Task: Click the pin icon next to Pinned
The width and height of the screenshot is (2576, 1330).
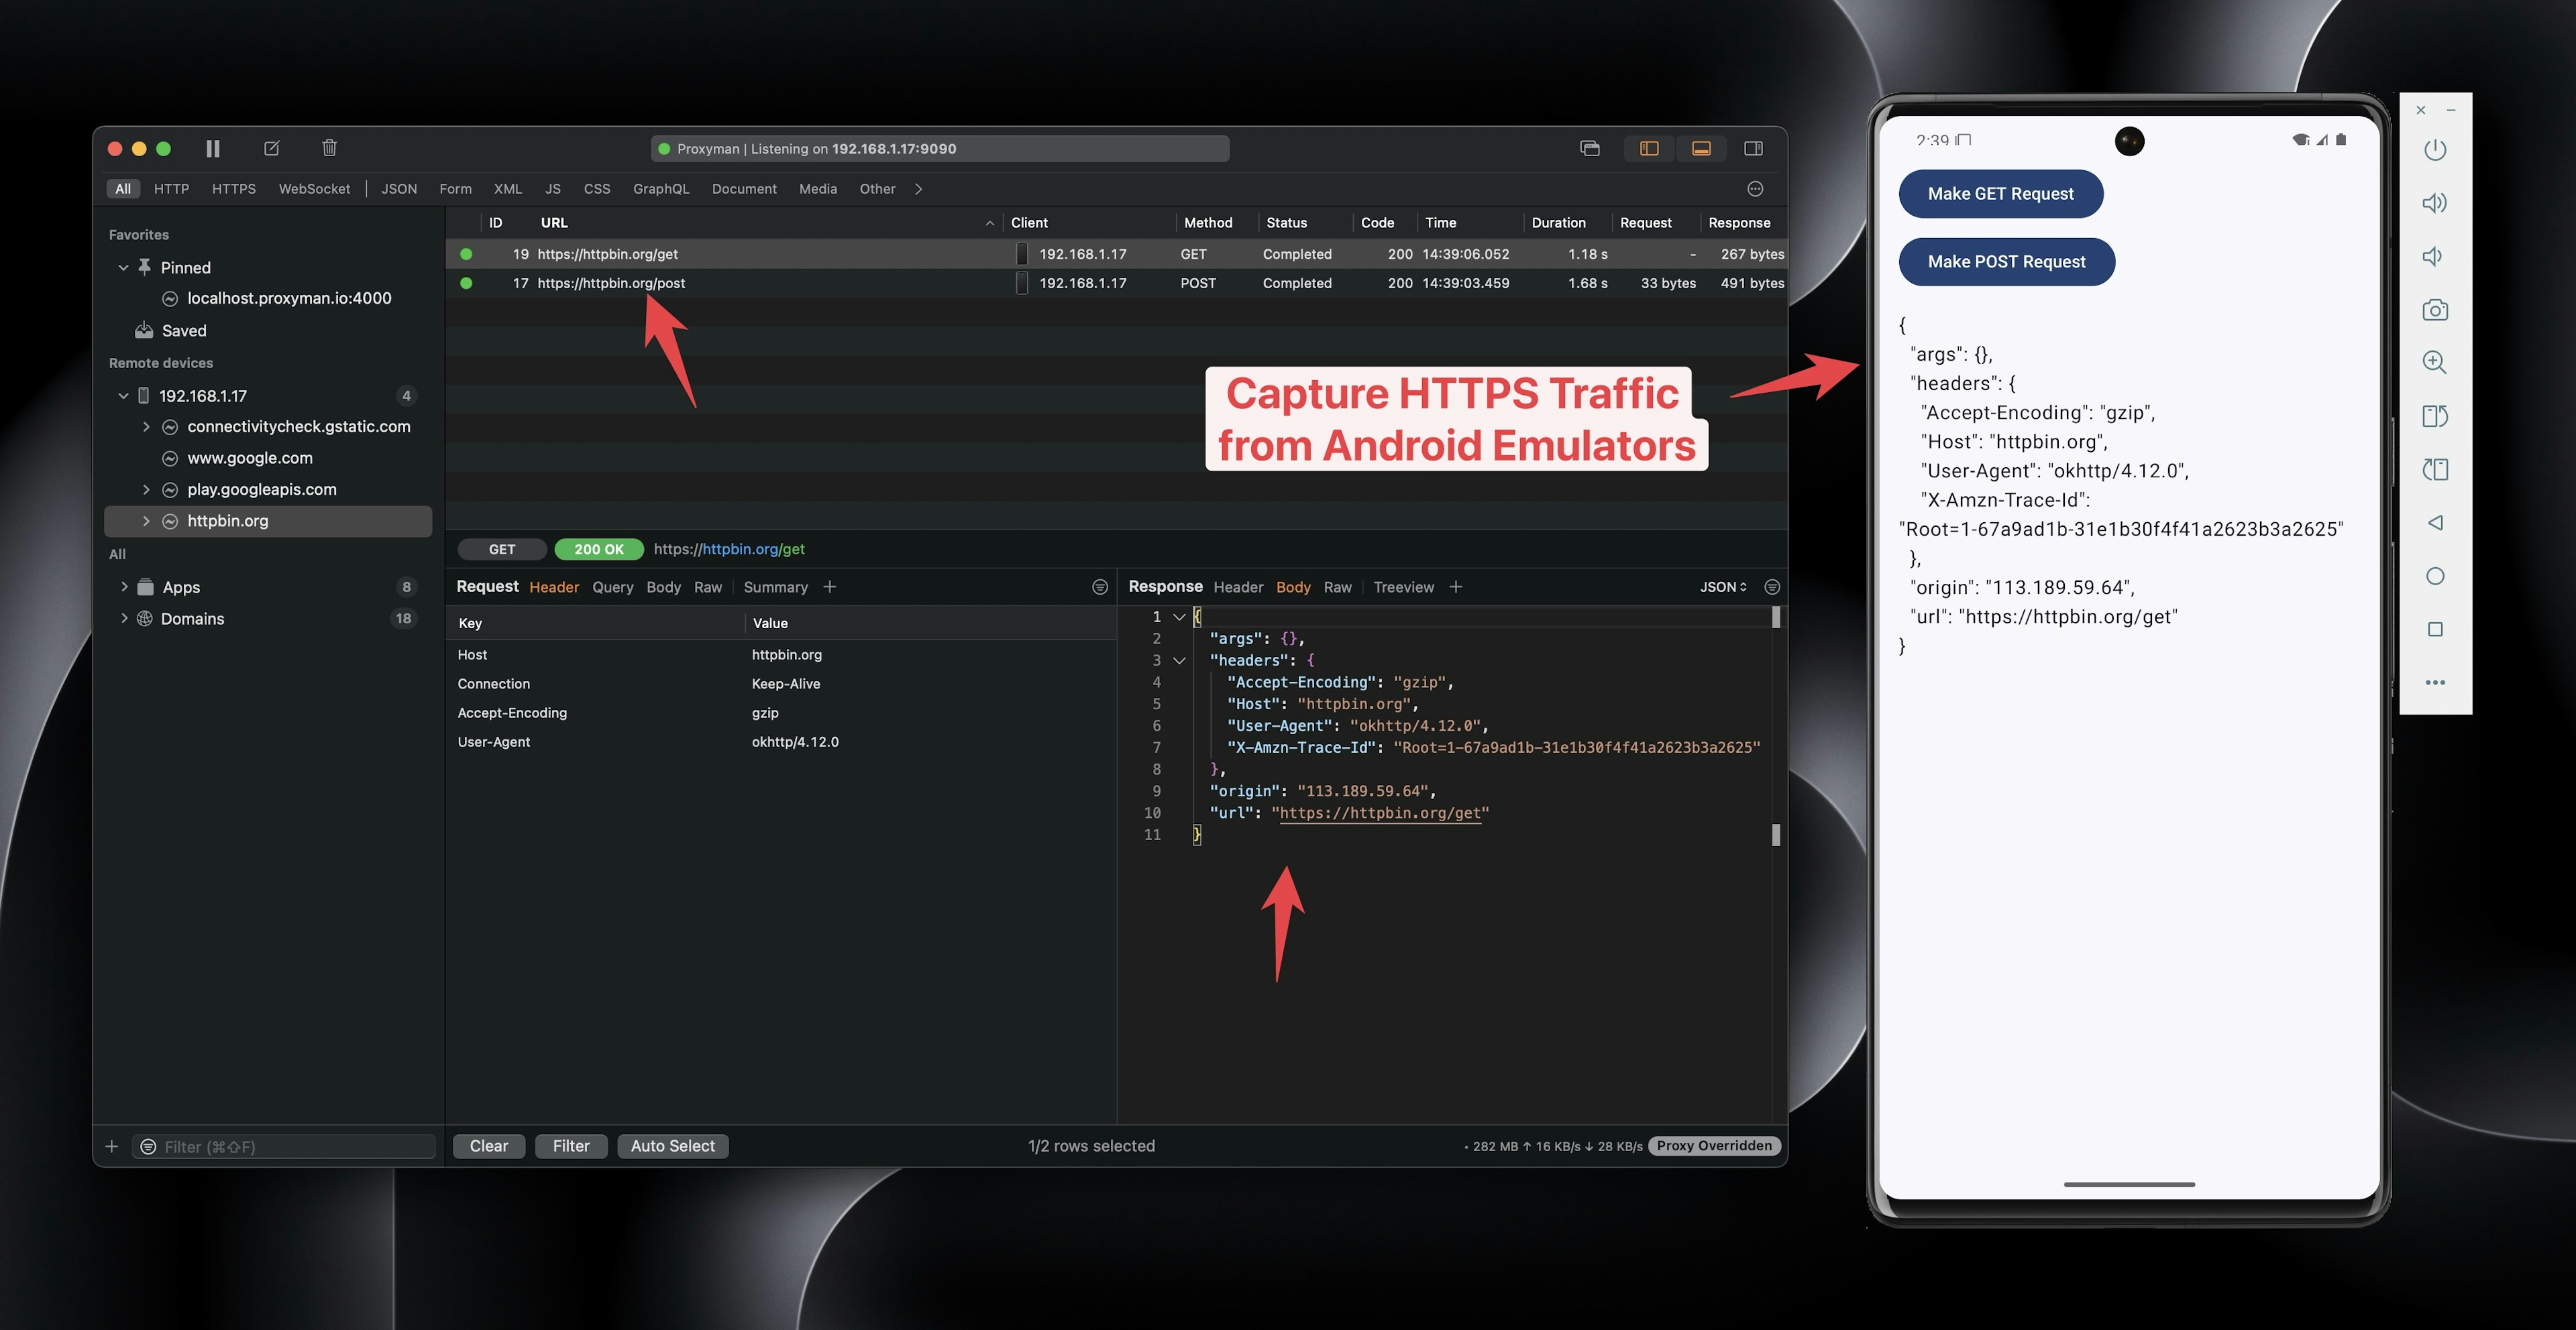Action: coord(142,266)
